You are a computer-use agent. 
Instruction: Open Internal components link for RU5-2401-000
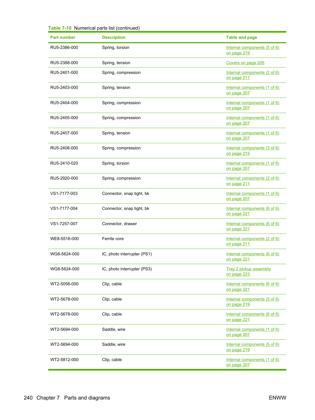[252, 75]
